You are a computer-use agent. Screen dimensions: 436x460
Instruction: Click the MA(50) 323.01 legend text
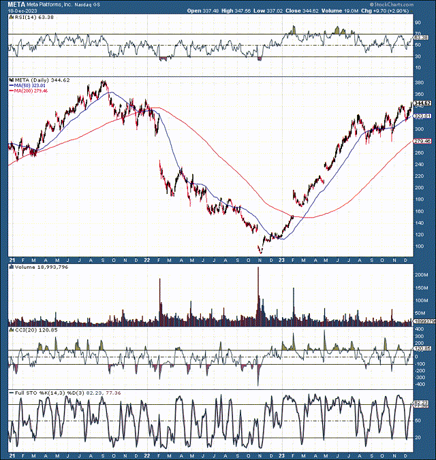coord(30,85)
